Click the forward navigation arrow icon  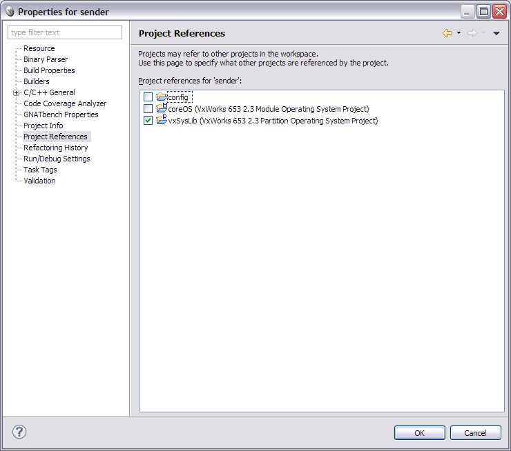[472, 33]
